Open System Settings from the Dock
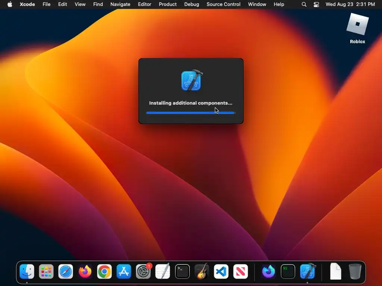The height and width of the screenshot is (286, 382). tap(143, 271)
